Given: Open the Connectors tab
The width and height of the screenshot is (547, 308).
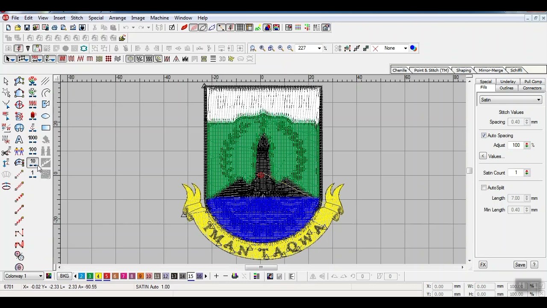Looking at the screenshot, I should [532, 88].
